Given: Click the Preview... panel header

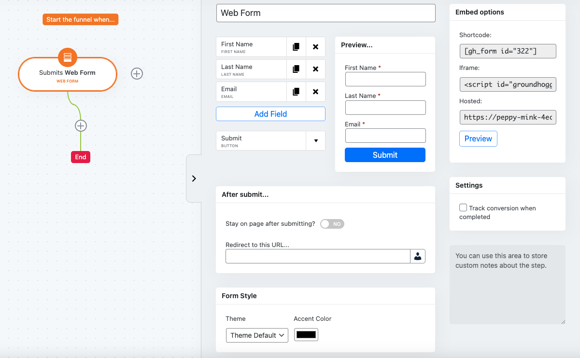Looking at the screenshot, I should click(x=385, y=45).
